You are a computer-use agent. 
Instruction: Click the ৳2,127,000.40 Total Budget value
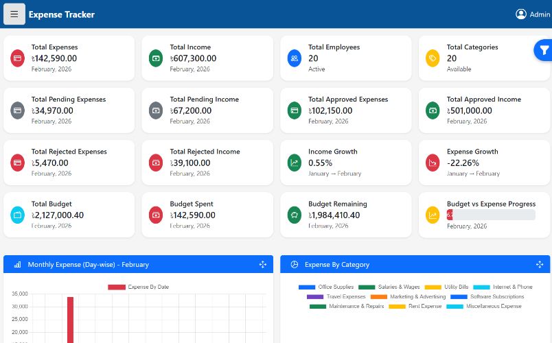tap(58, 215)
